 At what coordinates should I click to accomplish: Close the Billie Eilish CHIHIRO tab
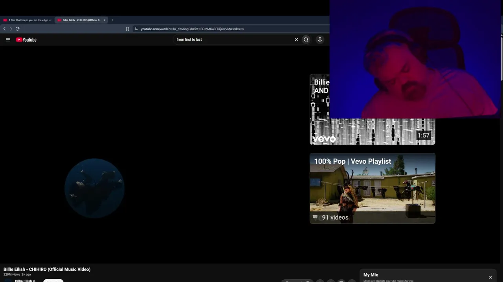click(105, 20)
